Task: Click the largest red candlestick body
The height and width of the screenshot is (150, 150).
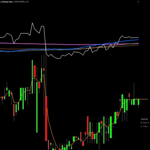Action: 46,118
